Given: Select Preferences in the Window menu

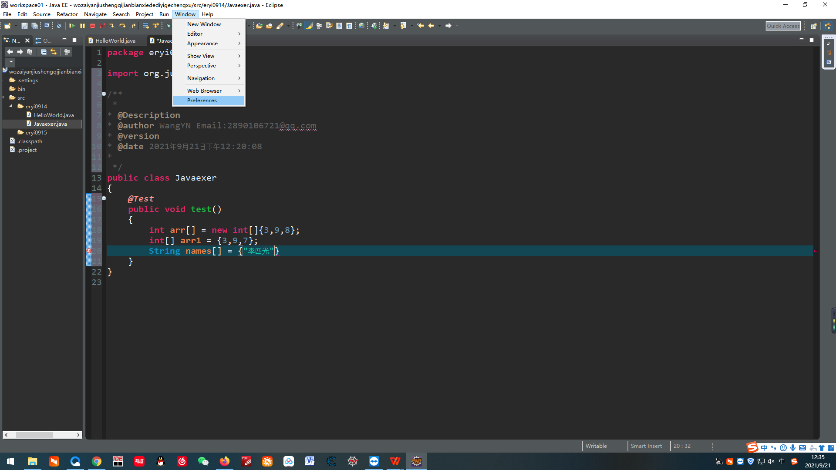Looking at the screenshot, I should (202, 101).
